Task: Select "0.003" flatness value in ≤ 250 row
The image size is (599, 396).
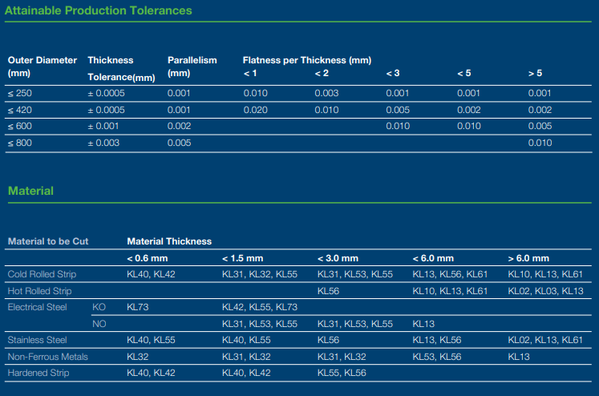Action: point(326,93)
